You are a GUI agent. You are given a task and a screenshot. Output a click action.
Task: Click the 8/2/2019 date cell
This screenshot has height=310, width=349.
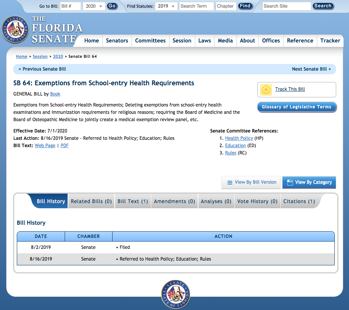point(41,247)
